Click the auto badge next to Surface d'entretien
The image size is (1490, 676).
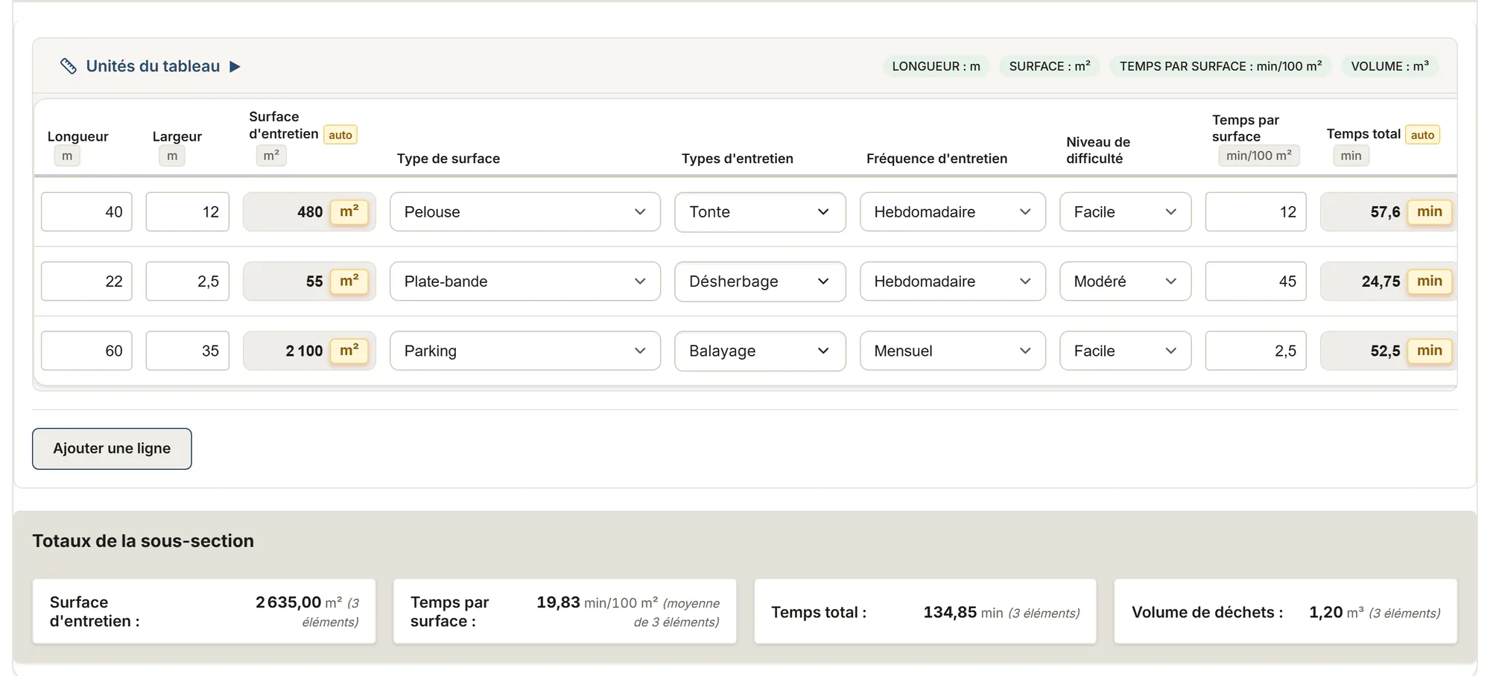340,135
